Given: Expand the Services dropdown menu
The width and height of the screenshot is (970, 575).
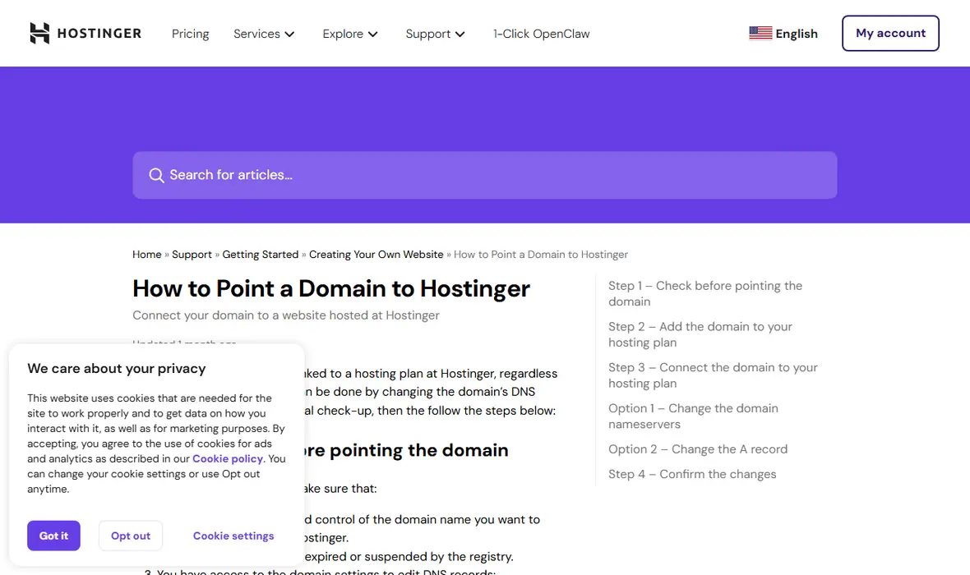Looking at the screenshot, I should pyautogui.click(x=264, y=34).
